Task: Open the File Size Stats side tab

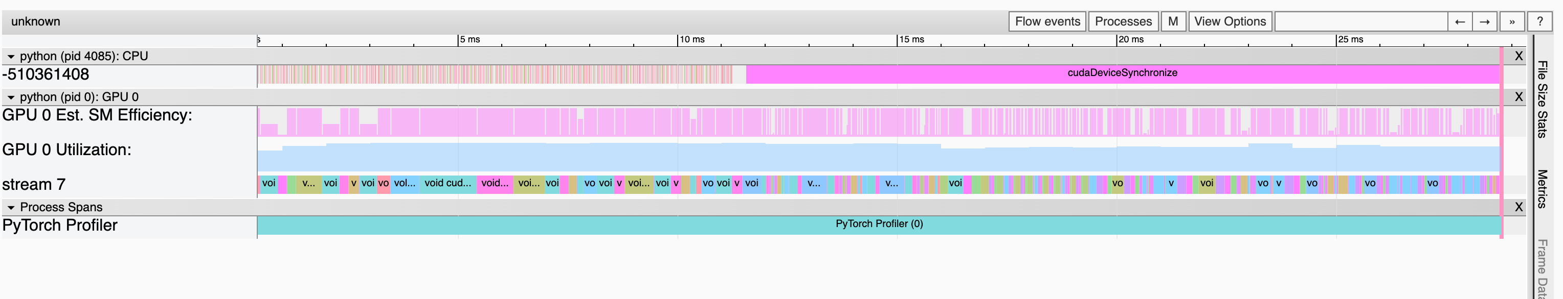Action: tap(1542, 99)
